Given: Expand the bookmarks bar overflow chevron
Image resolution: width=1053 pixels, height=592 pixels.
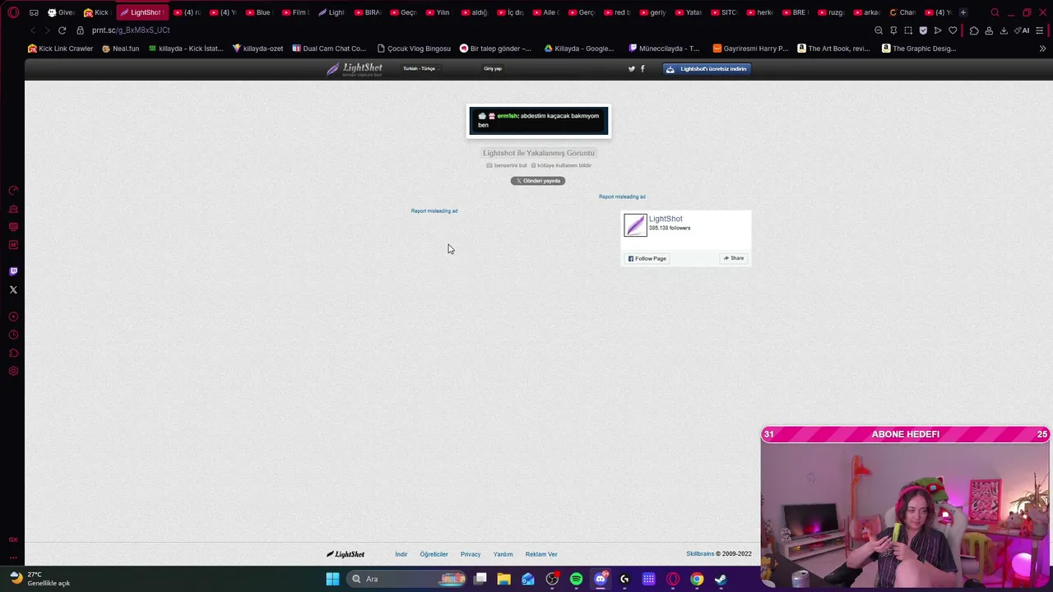Looking at the screenshot, I should (x=1042, y=49).
